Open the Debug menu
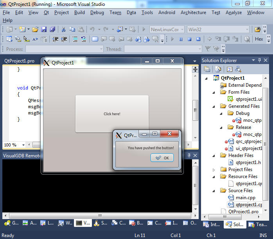Screen dimensions: 273x239 pyautogui.click(x=97, y=12)
